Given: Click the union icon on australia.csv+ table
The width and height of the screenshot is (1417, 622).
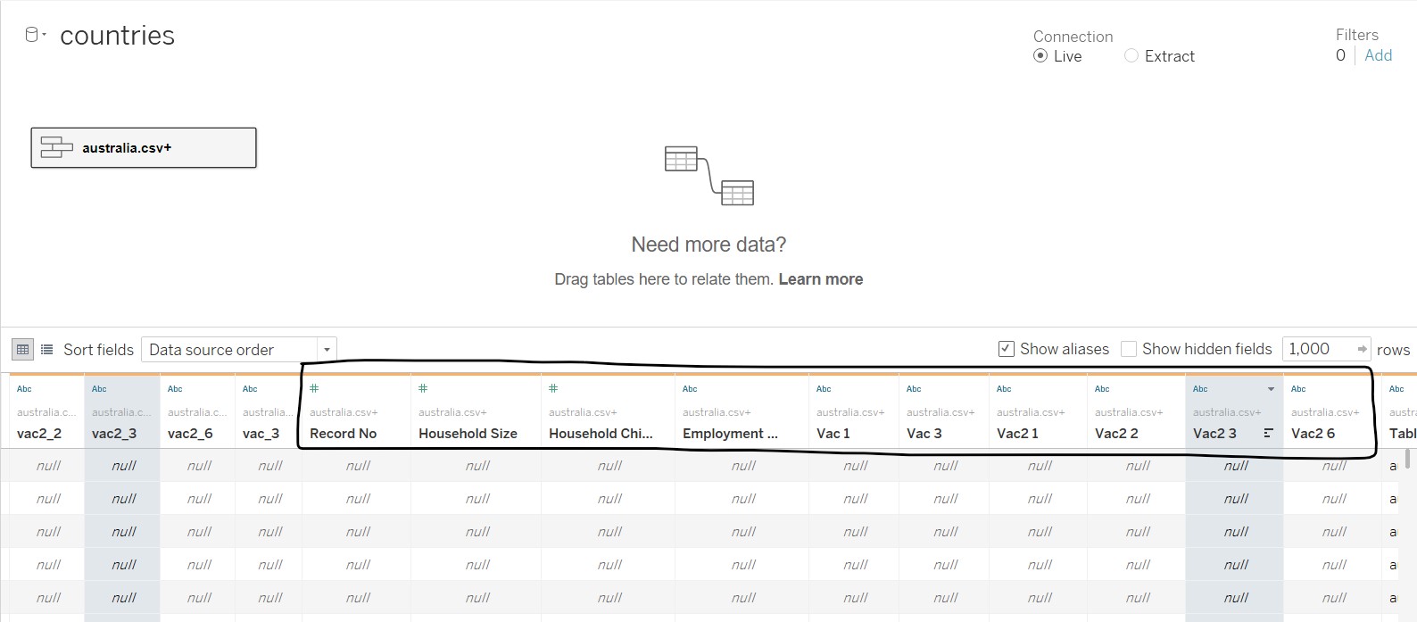Looking at the screenshot, I should coord(57,148).
